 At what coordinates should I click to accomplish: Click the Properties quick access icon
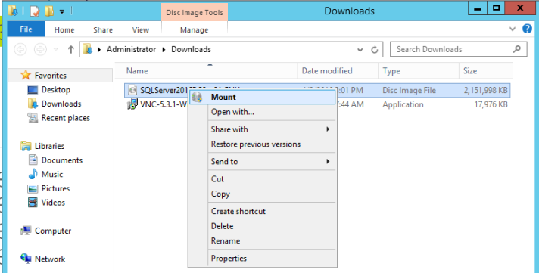click(35, 11)
